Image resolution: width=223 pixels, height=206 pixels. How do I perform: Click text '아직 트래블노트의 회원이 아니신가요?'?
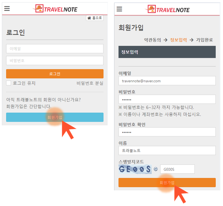[x=43, y=100]
